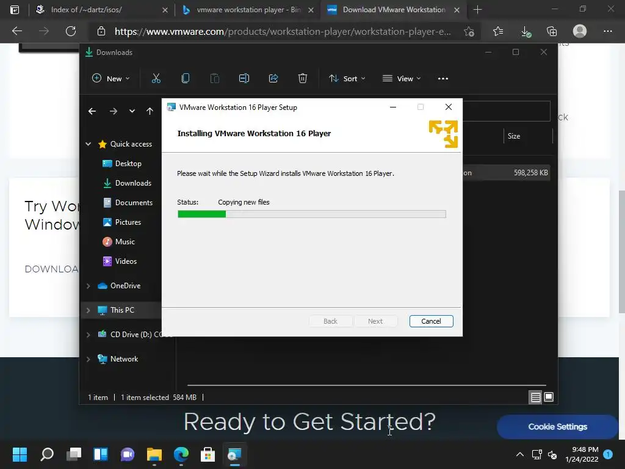Open recent locations chevron in Explorer
Screen dimensions: 625x469
pos(132,111)
